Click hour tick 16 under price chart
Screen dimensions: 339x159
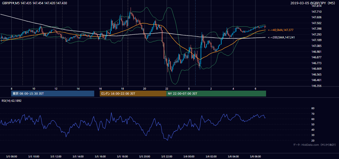(100, 88)
